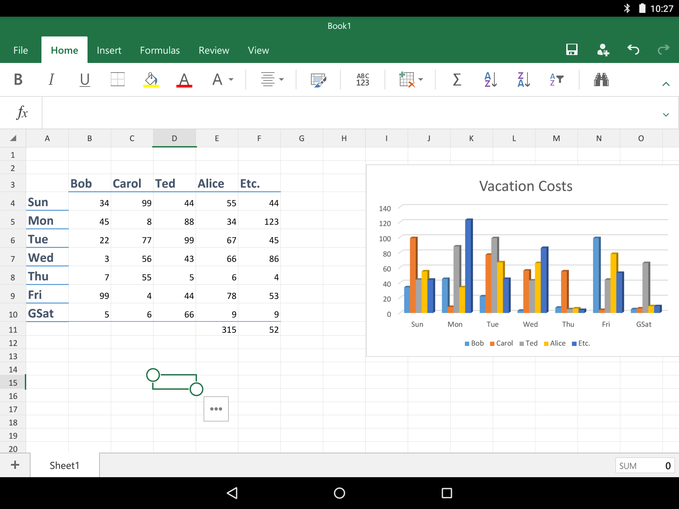Image resolution: width=679 pixels, height=509 pixels.
Task: Select the Carol header cell
Action: tap(132, 183)
